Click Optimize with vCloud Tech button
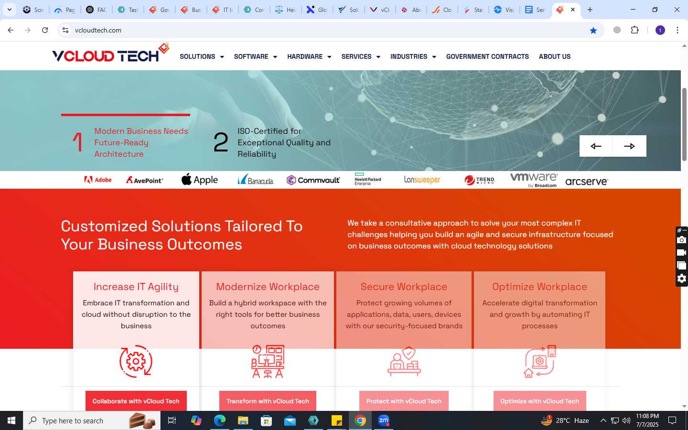The height and width of the screenshot is (430, 688). pos(539,401)
